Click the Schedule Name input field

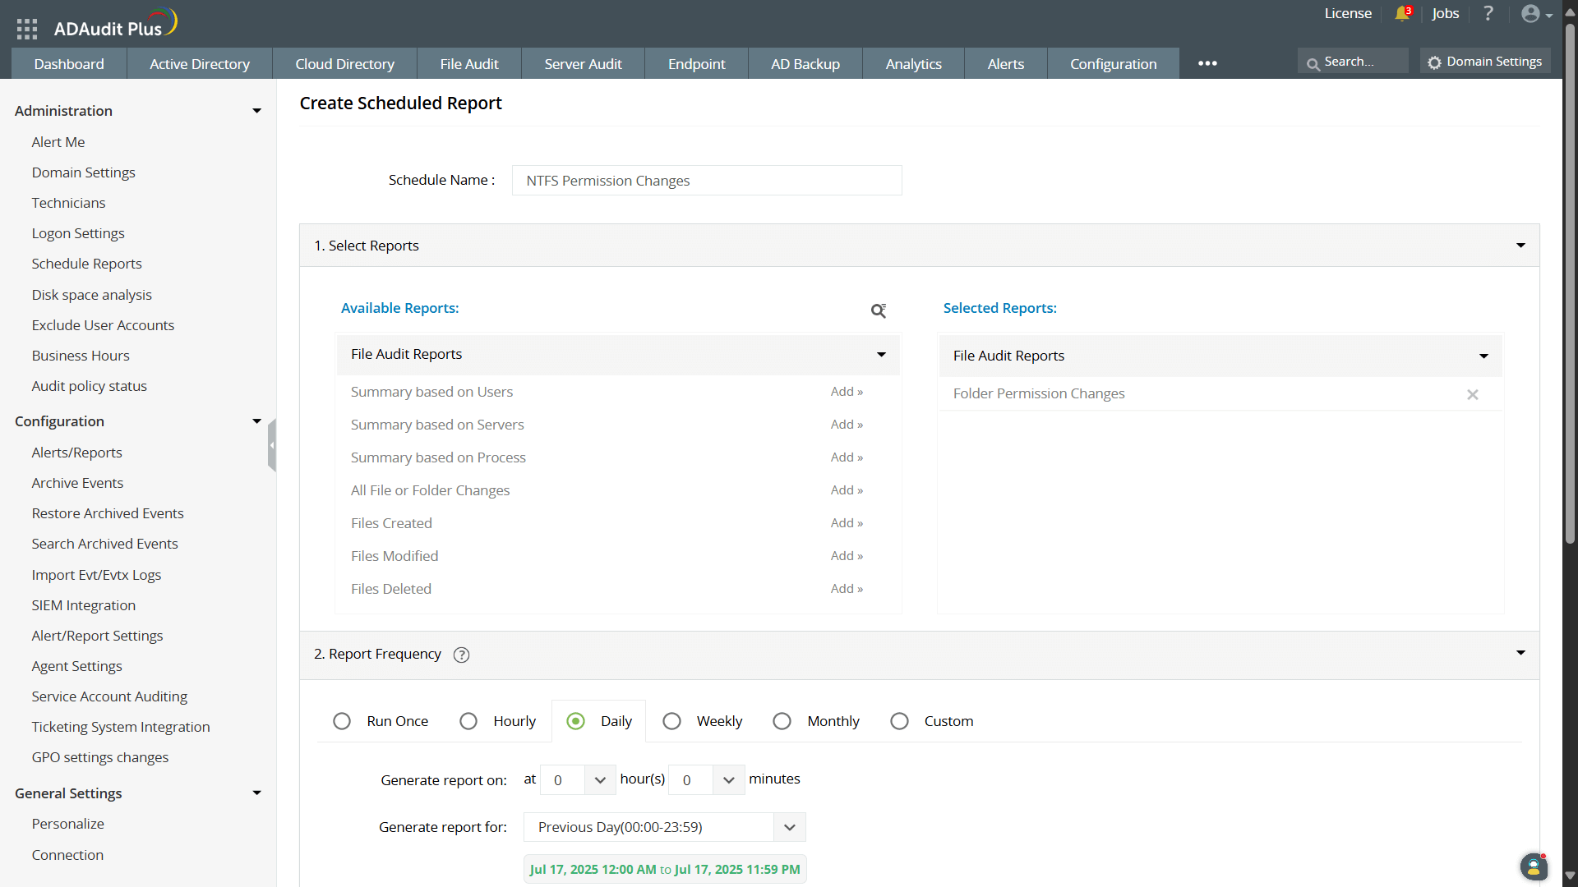[706, 180]
